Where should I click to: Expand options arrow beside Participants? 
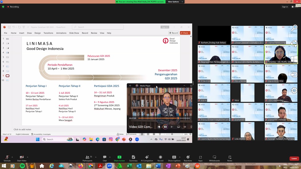pyautogui.click(x=96, y=157)
